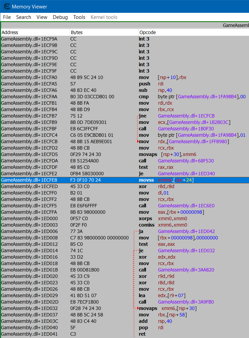Click the Cheat Engine icon in title bar

click(x=7, y=7)
